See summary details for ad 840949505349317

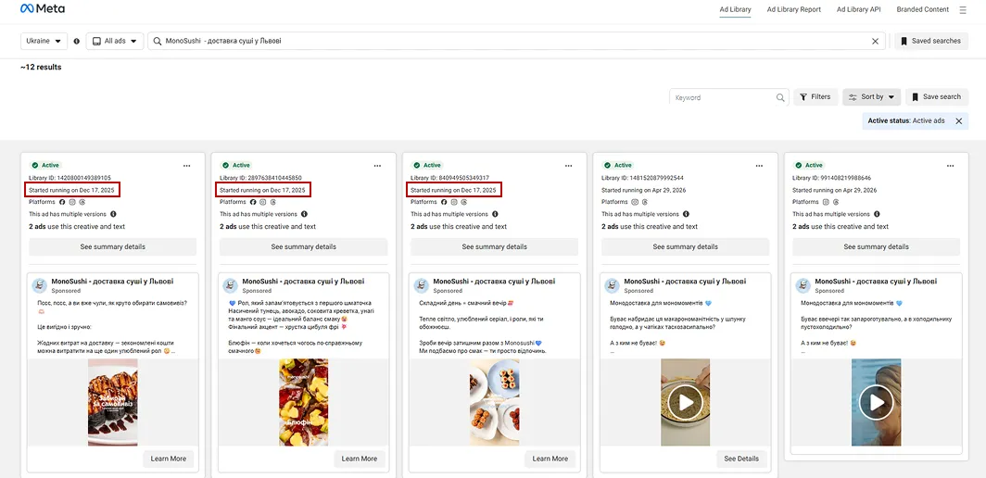[494, 246]
